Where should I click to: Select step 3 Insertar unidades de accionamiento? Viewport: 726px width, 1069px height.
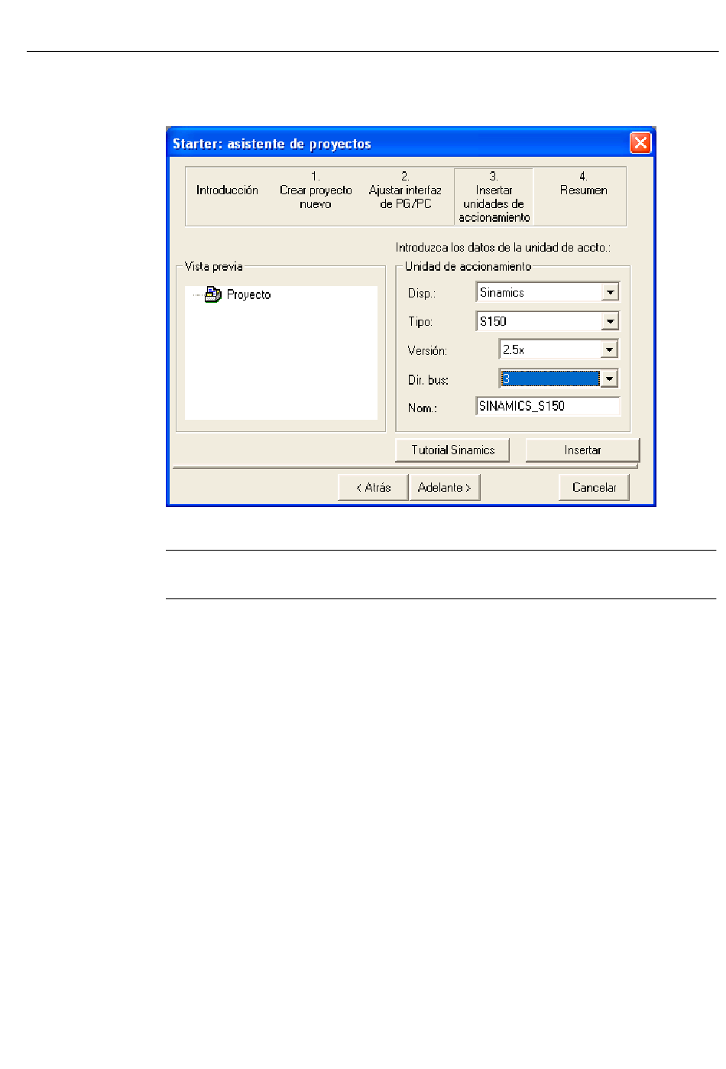coord(494,197)
